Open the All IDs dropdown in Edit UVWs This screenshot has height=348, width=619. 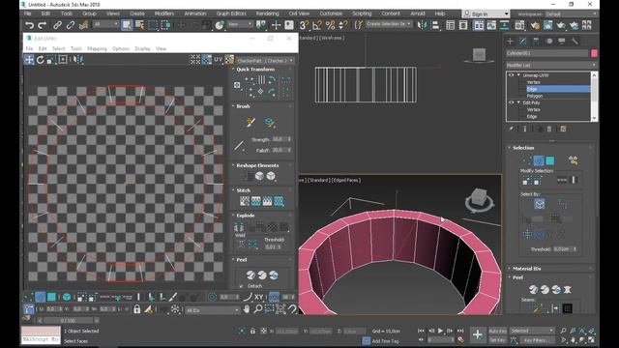click(213, 310)
